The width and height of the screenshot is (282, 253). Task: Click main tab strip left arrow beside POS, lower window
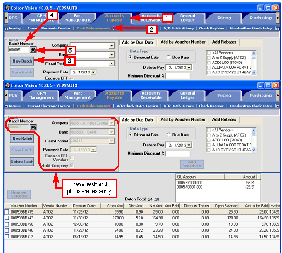point(6,95)
